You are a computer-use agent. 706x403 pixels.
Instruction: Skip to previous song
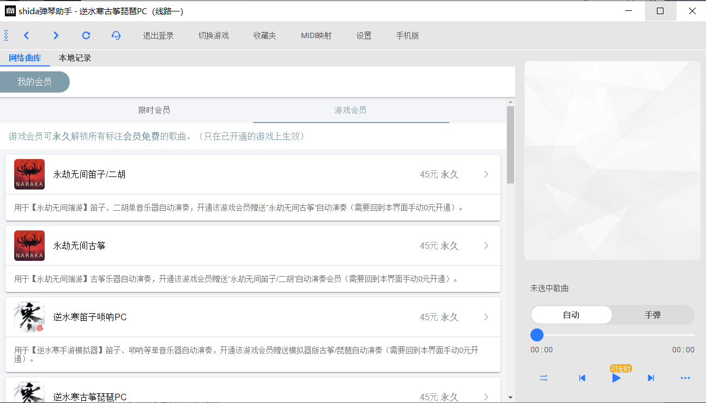[582, 378]
